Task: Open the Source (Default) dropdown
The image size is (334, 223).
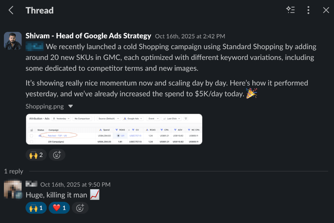Action: tap(108, 118)
